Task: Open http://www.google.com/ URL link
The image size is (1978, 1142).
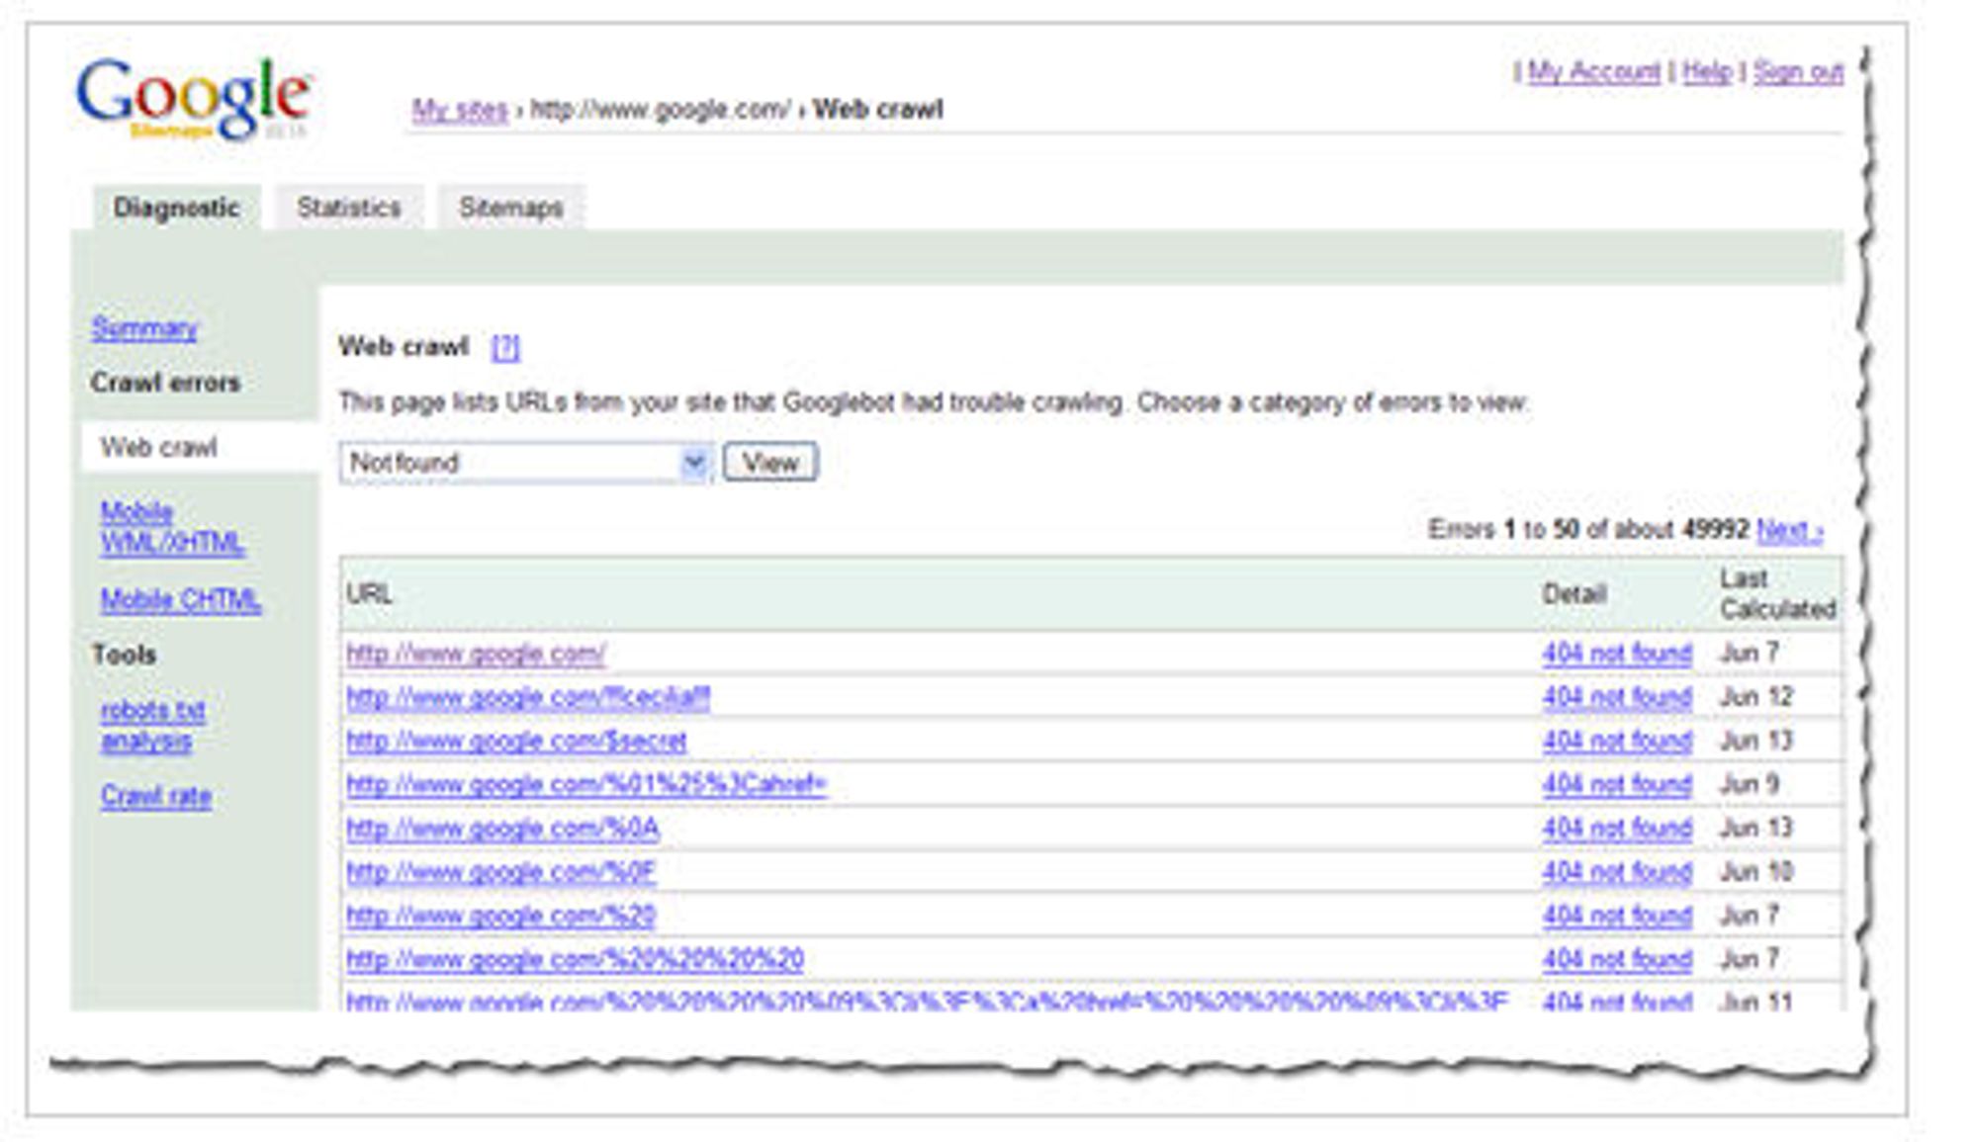Action: [x=476, y=654]
